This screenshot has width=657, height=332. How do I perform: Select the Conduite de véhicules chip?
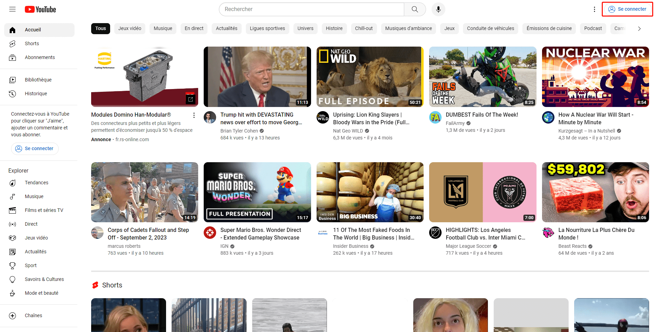click(491, 29)
